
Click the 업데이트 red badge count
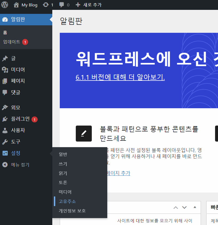[x=25, y=42]
